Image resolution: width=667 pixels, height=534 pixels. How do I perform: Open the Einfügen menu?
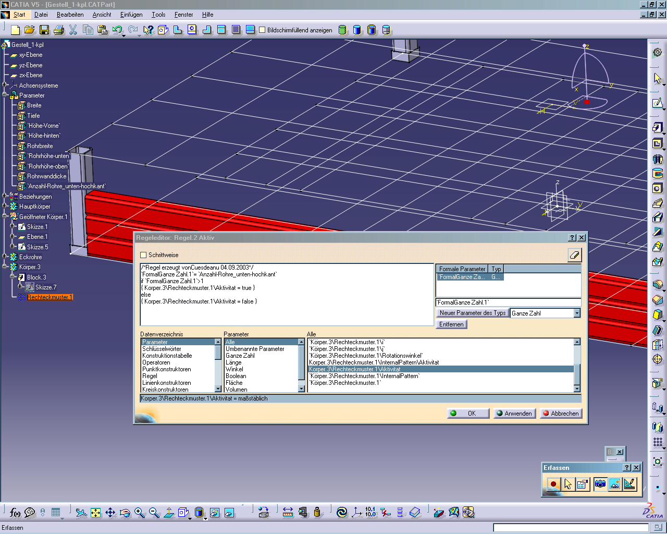131,15
